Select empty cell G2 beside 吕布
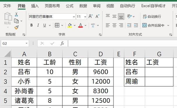 coord(159,72)
